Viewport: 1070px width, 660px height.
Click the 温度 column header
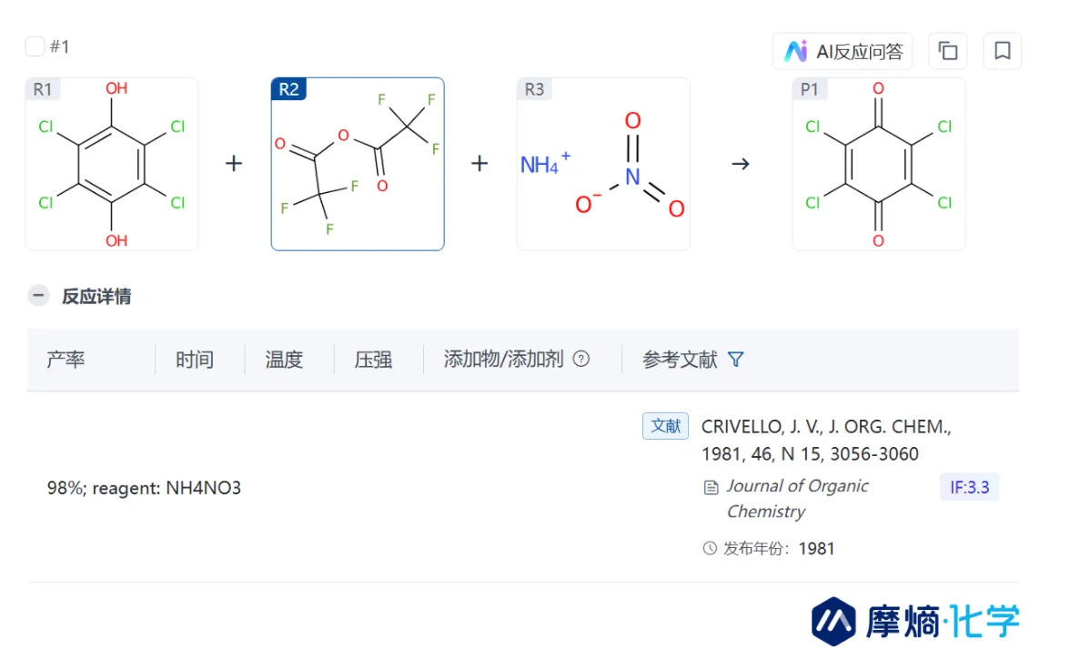(x=284, y=359)
